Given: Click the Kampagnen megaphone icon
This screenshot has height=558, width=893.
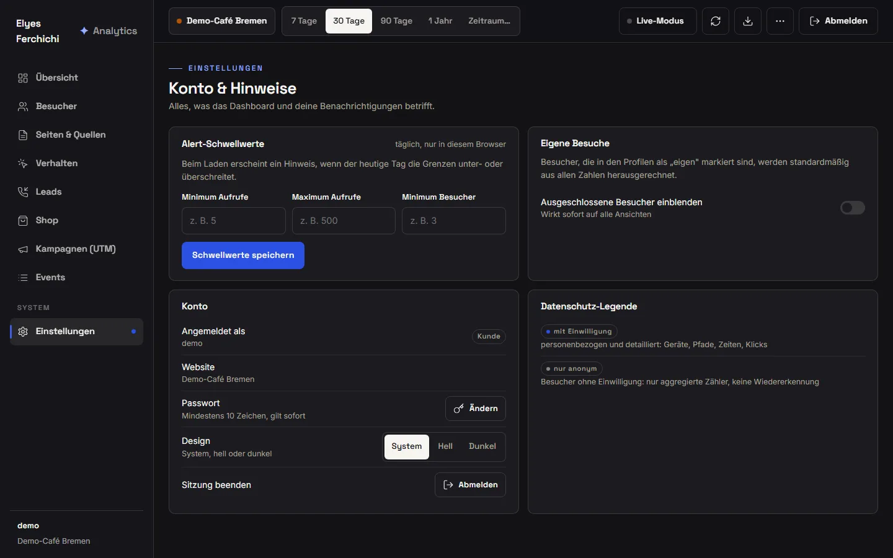Looking at the screenshot, I should point(23,249).
